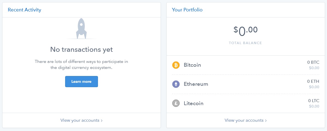Open View your accounts under Your Portfolio

point(244,120)
